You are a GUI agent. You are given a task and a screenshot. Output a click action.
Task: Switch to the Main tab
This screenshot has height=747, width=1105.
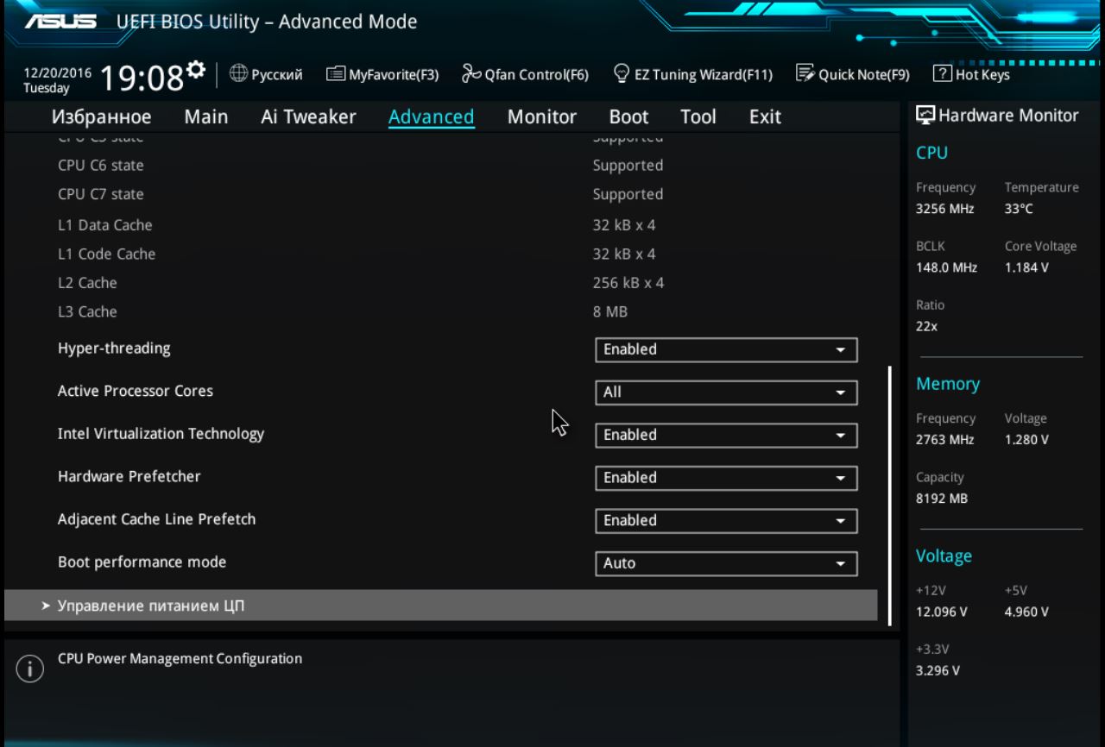point(206,117)
